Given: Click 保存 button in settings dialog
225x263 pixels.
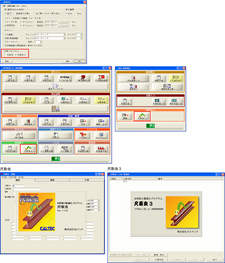Looking at the screenshot, I should pos(67,61).
